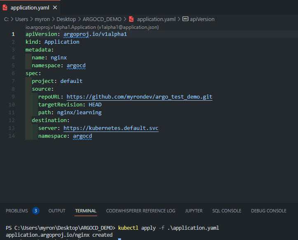Open the SQL CONSOLE panel tab
This screenshot has width=298, height=240.
click(x=227, y=211)
